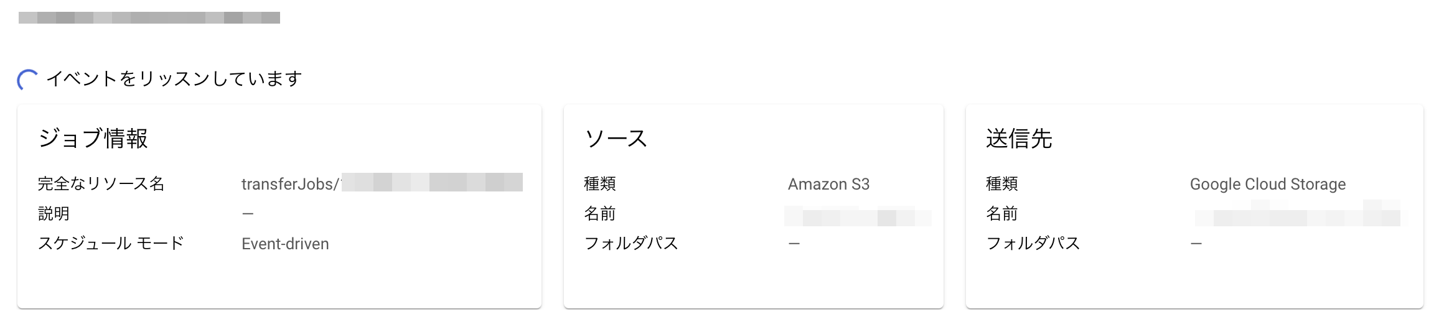Click the Google Cloud Storage destination type
This screenshot has width=1439, height=322.
tap(1267, 184)
